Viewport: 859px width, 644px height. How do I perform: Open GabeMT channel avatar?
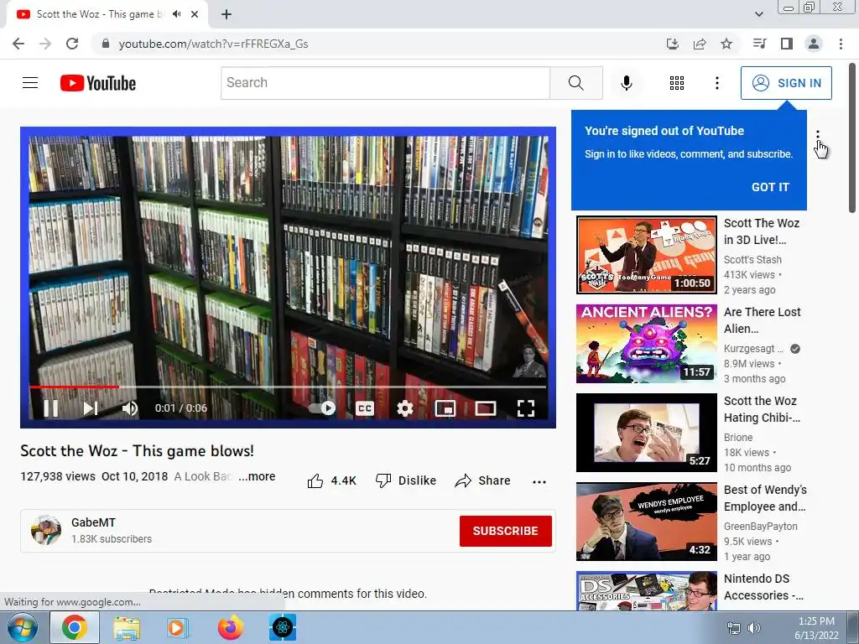coord(46,530)
